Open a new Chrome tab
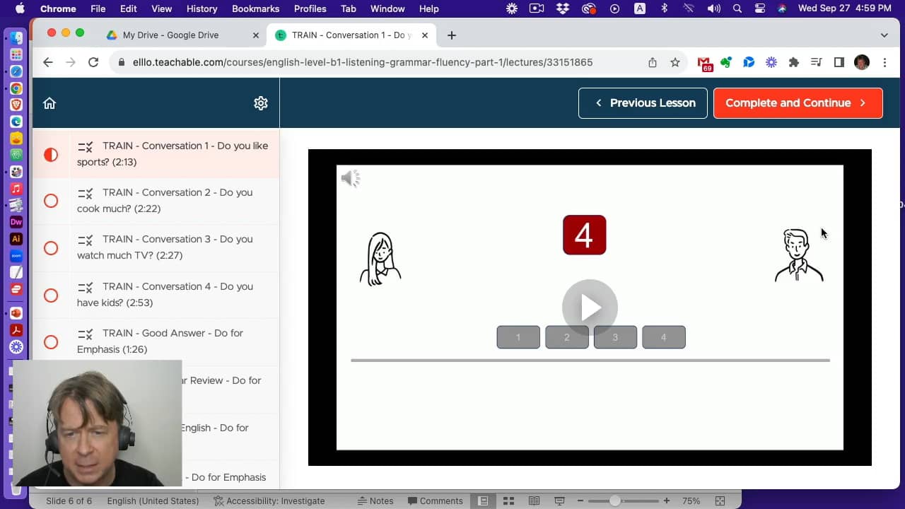 452,35
